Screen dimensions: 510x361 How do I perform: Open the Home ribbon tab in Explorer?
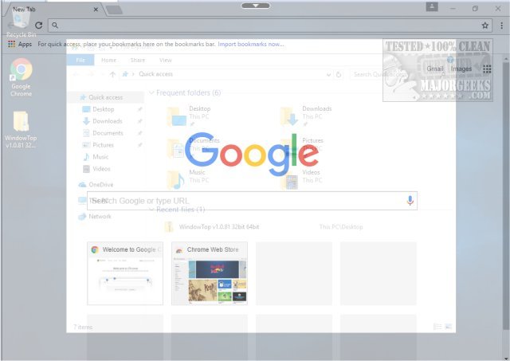tap(108, 61)
